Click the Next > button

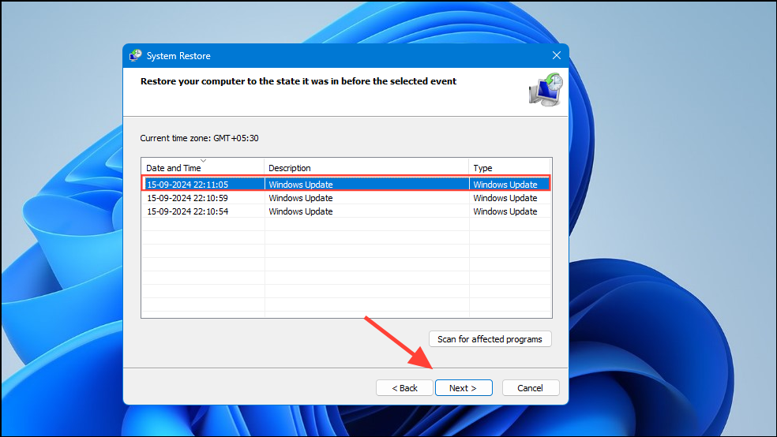(x=464, y=388)
